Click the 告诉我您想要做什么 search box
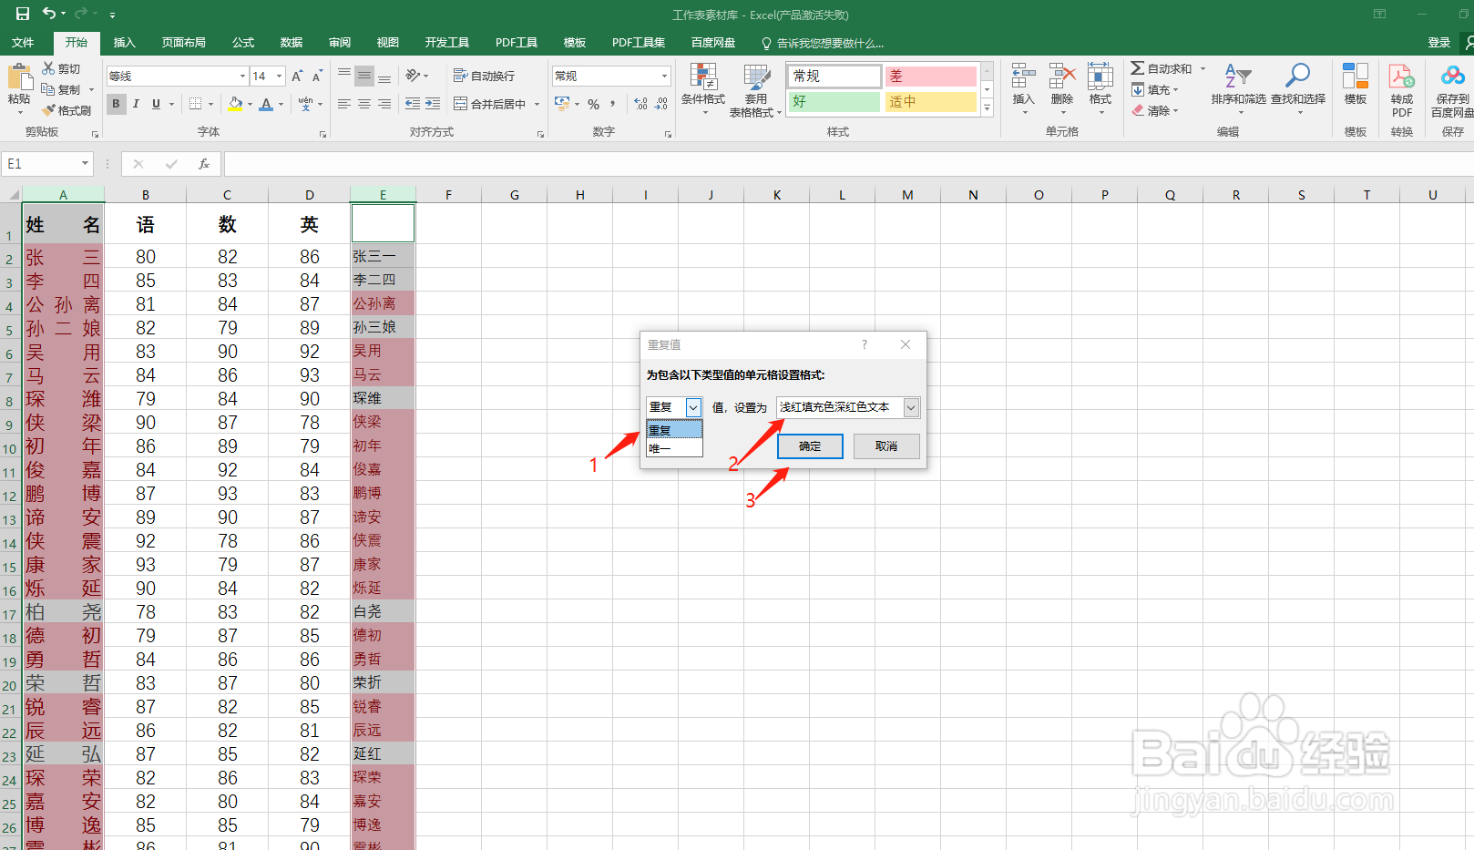This screenshot has height=850, width=1474. pos(824,43)
